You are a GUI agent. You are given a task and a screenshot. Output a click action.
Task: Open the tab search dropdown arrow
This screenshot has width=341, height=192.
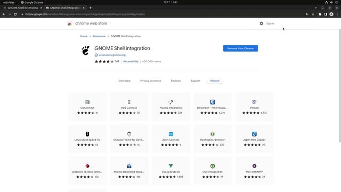pyautogui.click(x=315, y=8)
